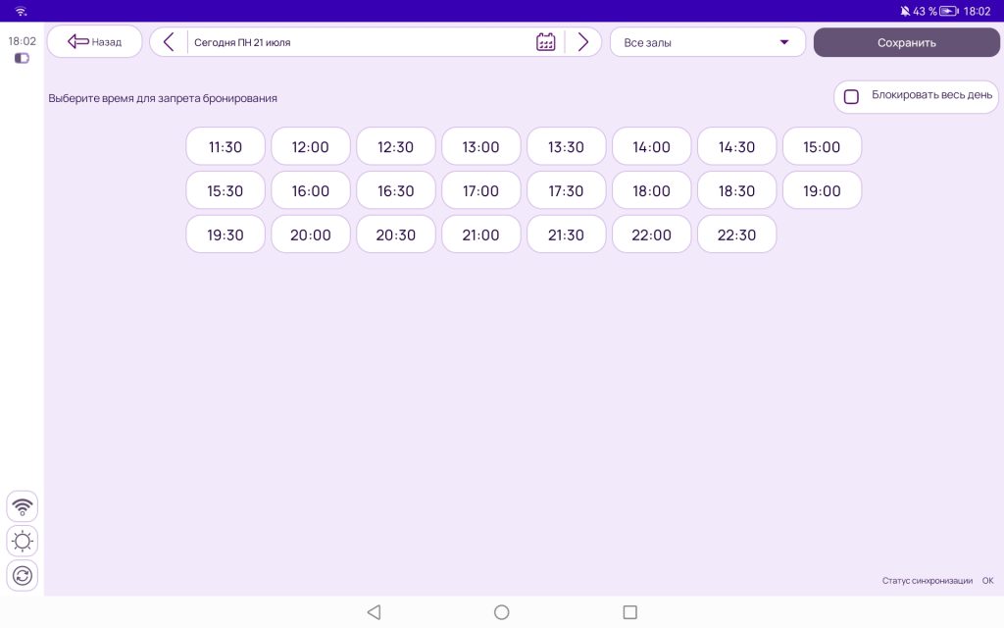Open the 'Все залы' dropdown
The width and height of the screenshot is (1004, 628).
point(707,42)
